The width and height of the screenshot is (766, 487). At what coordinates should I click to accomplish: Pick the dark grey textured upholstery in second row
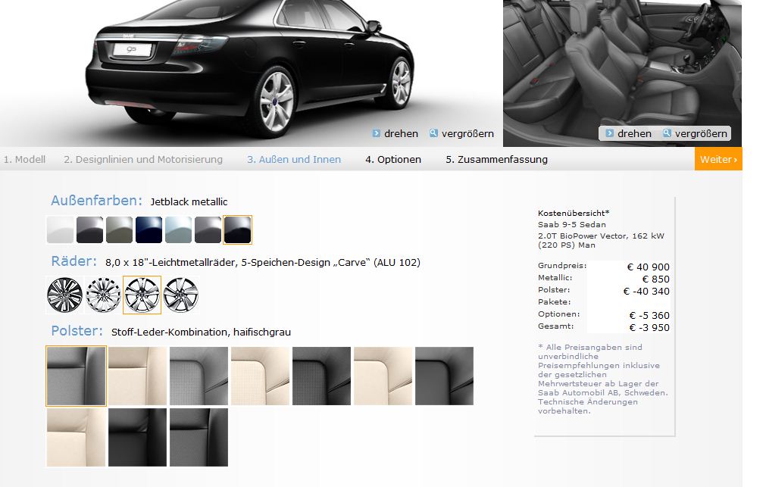(199, 438)
